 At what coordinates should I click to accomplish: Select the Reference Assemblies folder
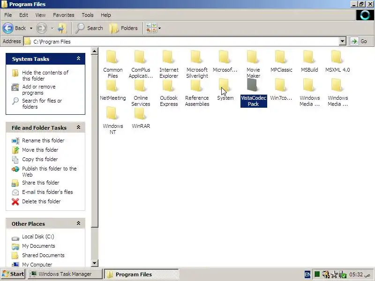[197, 93]
